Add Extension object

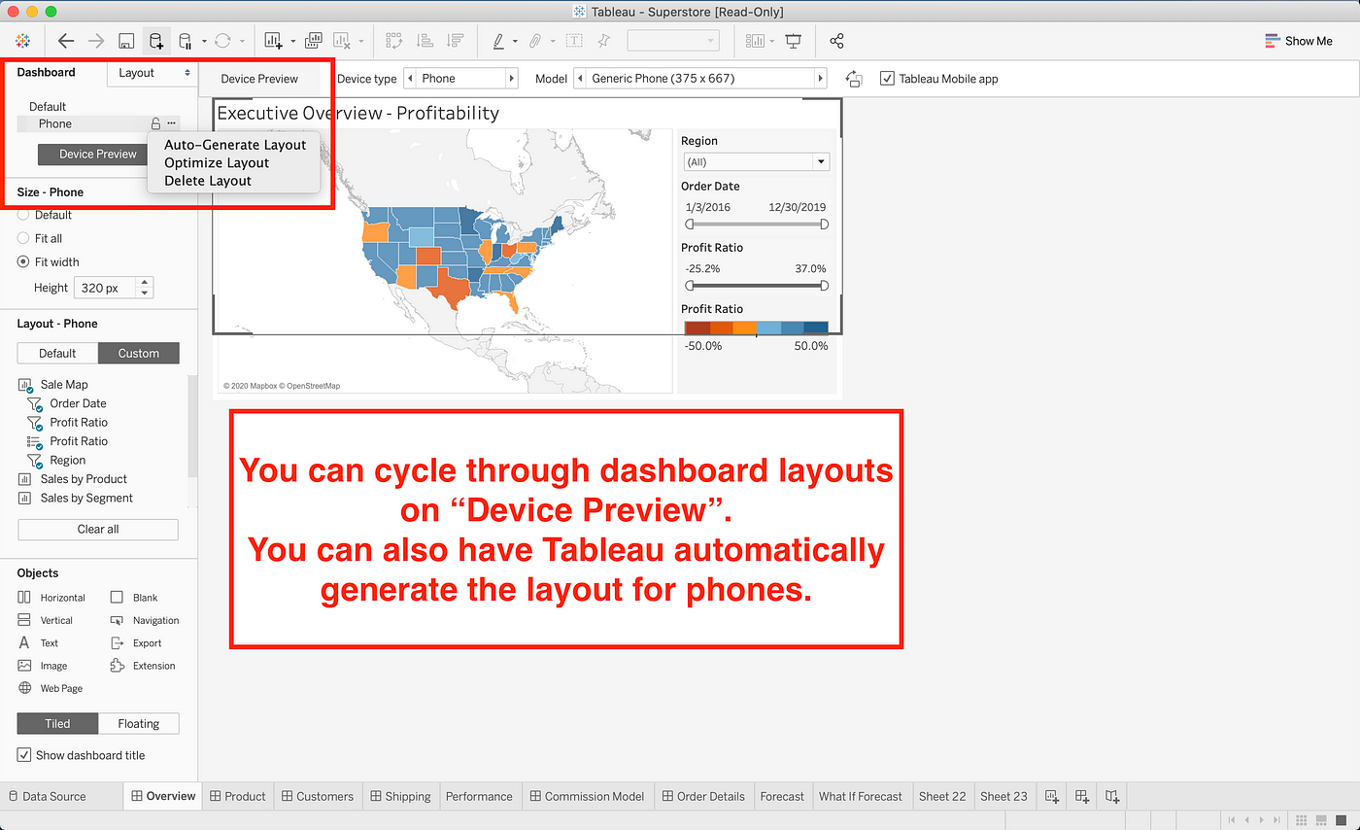142,666
